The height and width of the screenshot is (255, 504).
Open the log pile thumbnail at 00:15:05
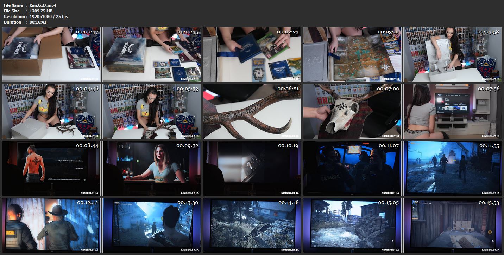[x=352, y=225]
